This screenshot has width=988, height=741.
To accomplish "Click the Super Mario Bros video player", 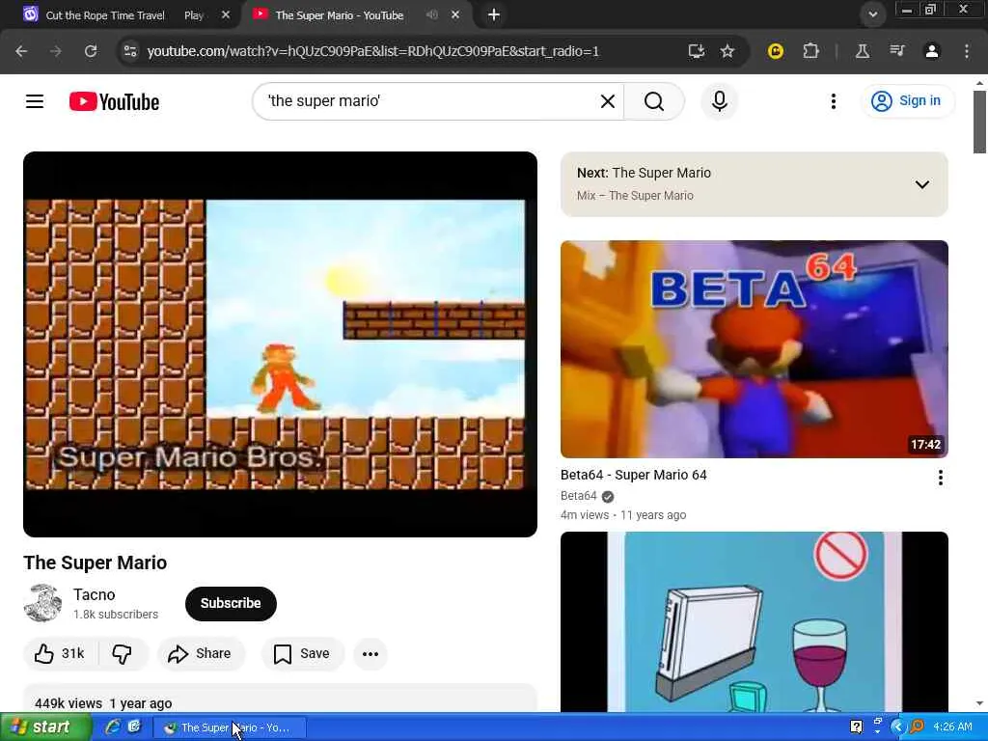I will point(280,344).
